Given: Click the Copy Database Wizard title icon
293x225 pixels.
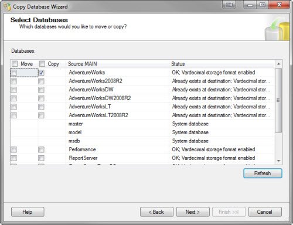Looking at the screenshot, I should point(8,6).
